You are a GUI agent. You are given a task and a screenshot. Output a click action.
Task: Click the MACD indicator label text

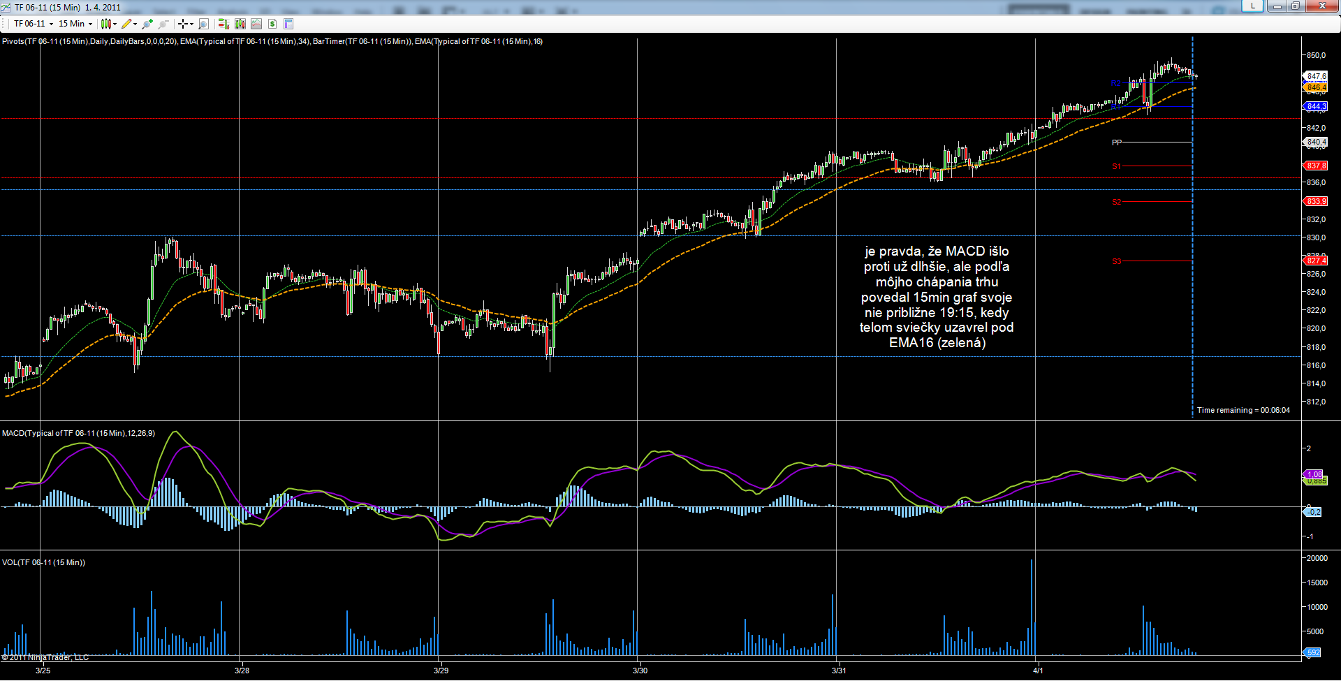78,433
